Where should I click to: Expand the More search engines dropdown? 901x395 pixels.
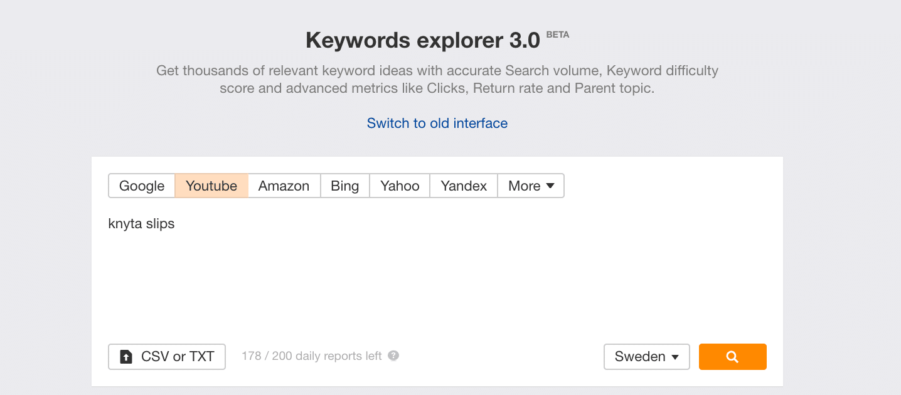[531, 186]
